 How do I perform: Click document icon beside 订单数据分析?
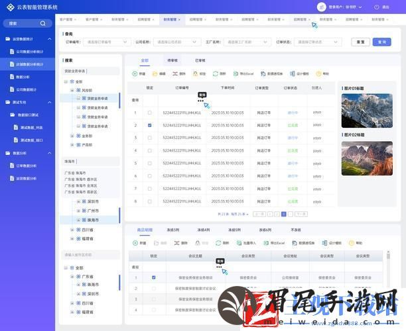click(x=12, y=165)
